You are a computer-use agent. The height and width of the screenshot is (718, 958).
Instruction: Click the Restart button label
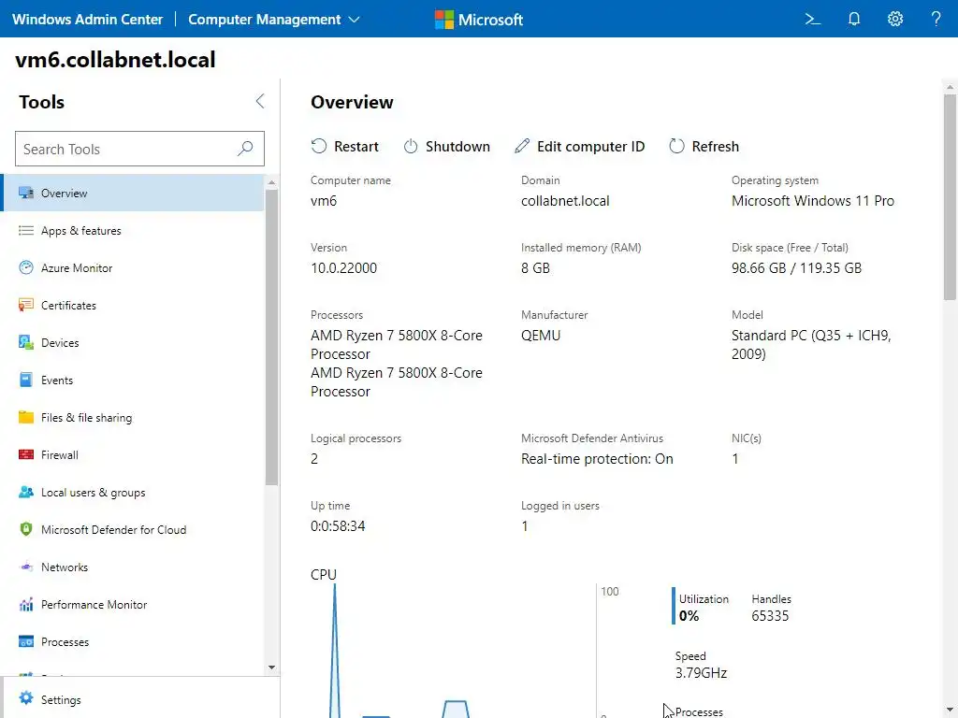[356, 147]
